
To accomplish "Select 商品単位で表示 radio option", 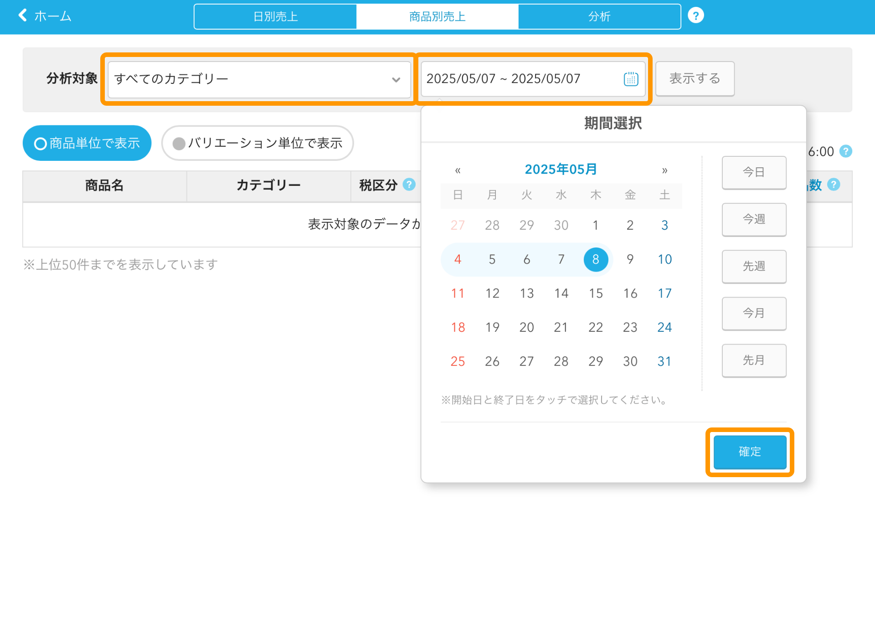I will tap(87, 144).
